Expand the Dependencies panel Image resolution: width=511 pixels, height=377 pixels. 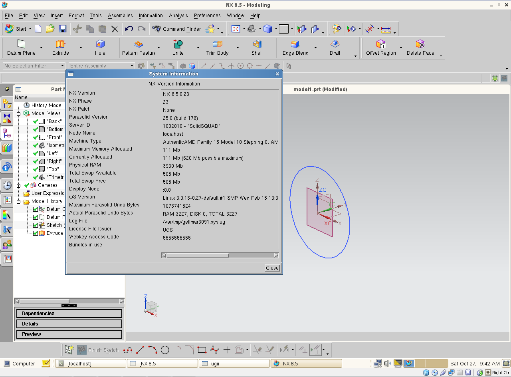point(69,314)
